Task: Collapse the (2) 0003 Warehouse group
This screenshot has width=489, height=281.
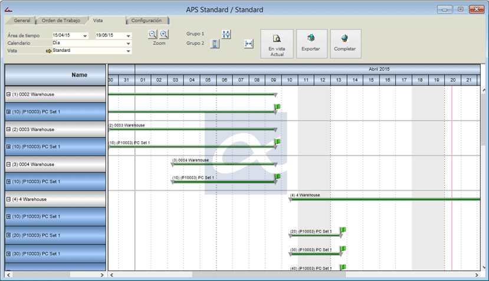Action: (8, 129)
